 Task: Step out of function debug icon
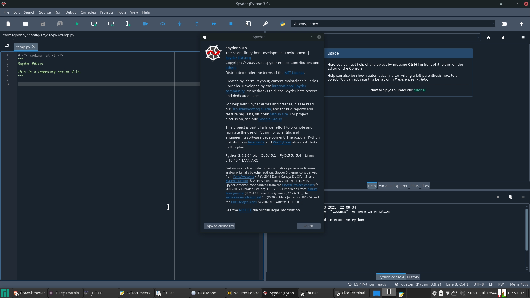tap(197, 24)
